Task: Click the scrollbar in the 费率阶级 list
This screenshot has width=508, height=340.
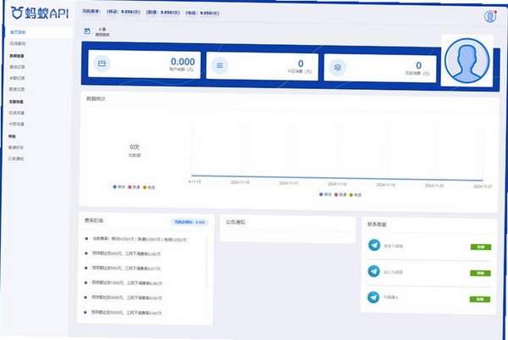Action: click(207, 263)
